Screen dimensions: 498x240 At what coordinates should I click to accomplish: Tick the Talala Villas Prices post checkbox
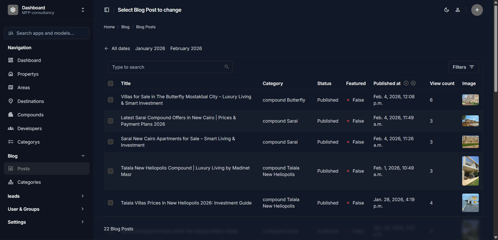111,203
